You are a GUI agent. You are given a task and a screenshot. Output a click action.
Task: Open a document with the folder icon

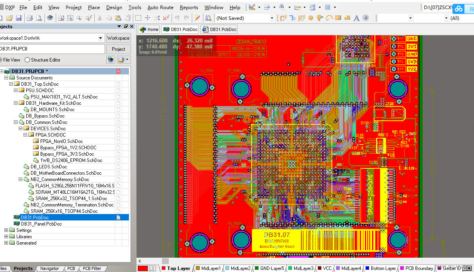click(x=10, y=18)
